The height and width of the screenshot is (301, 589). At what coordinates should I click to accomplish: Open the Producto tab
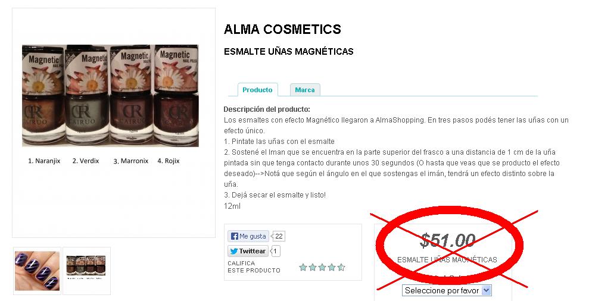click(x=257, y=90)
